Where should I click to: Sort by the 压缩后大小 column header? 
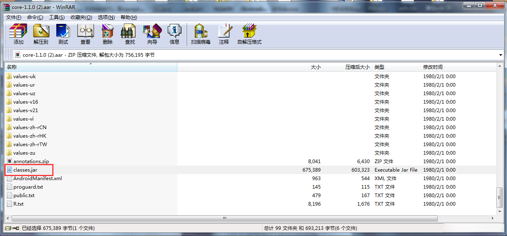(x=347, y=67)
